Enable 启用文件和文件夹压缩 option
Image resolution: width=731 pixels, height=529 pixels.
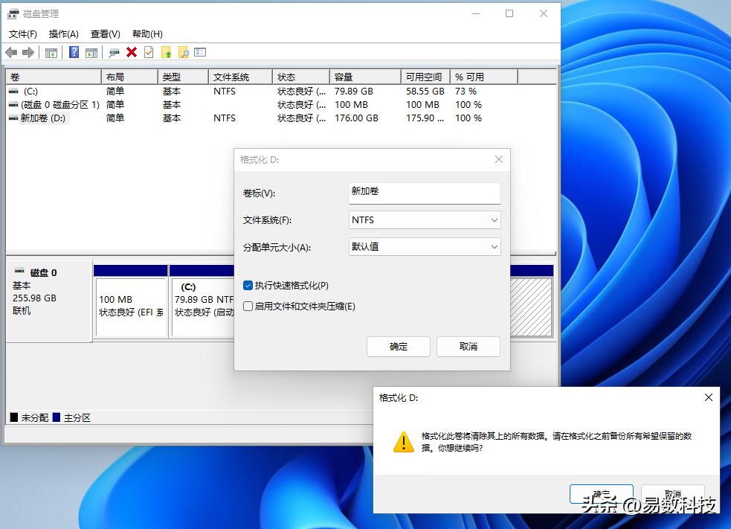pos(248,307)
